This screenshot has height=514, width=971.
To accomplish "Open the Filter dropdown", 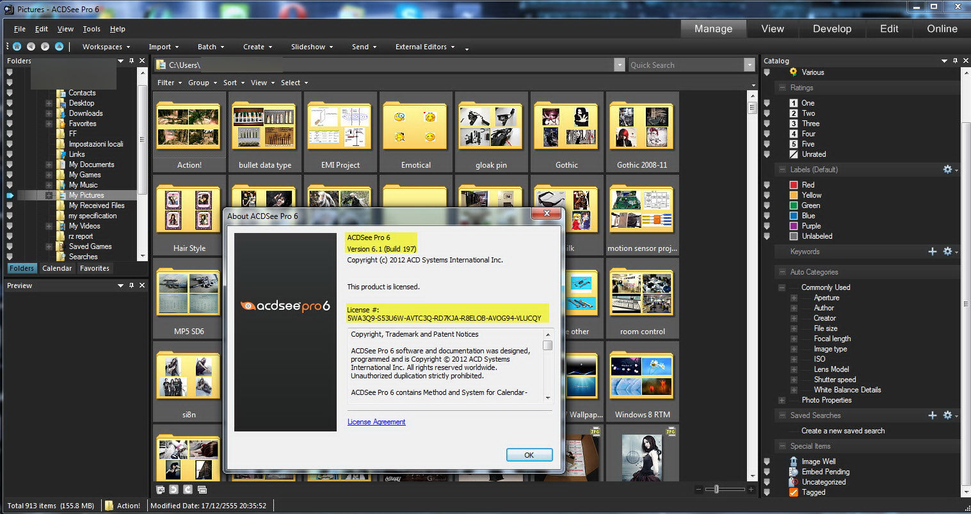I will pos(170,83).
